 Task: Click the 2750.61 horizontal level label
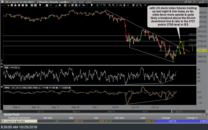[x=192, y=40]
